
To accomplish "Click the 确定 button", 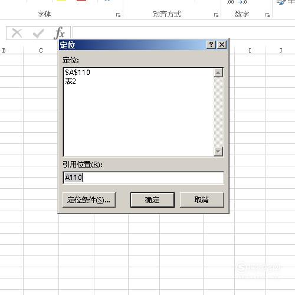I will click(x=152, y=200).
